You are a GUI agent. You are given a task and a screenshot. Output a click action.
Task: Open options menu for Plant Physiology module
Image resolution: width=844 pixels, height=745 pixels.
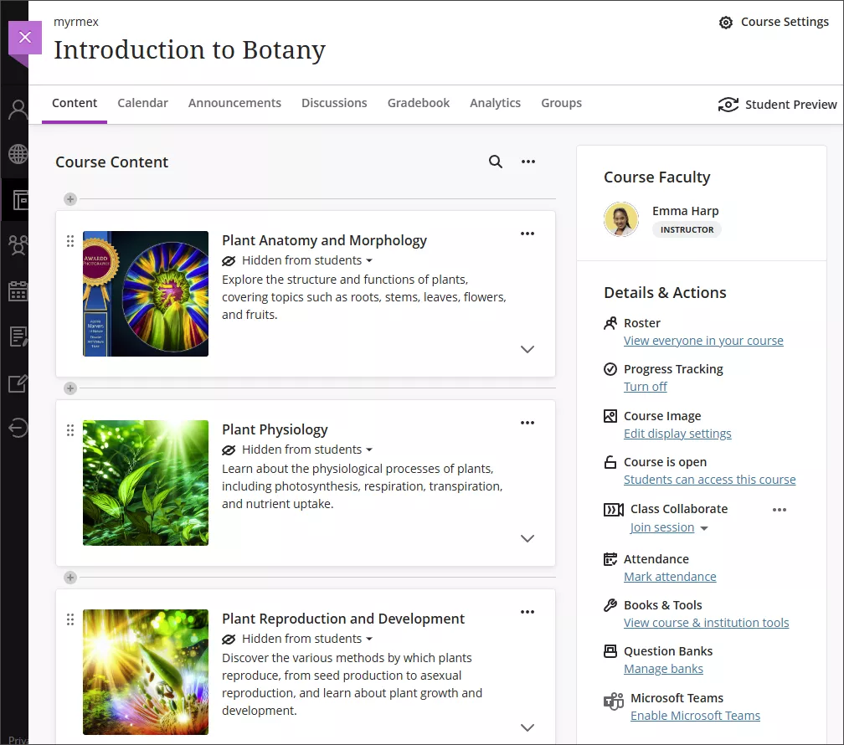click(527, 423)
